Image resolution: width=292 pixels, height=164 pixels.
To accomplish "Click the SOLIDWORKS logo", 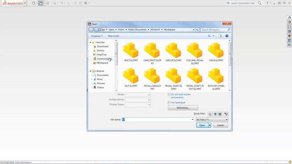I will 13,3.
